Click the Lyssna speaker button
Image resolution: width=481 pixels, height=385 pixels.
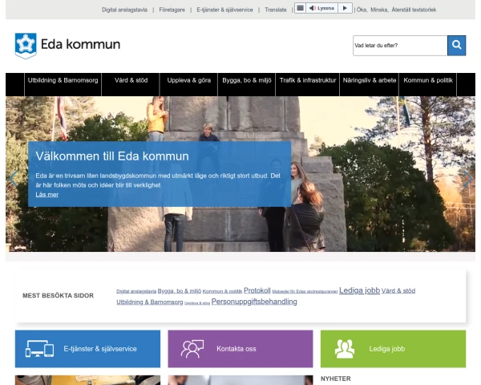tap(321, 8)
